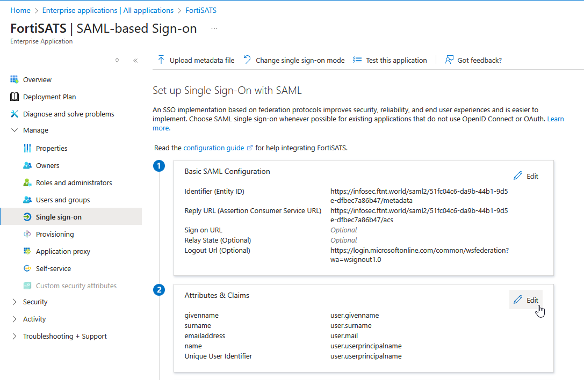Click the Deployment Plan book icon
The height and width of the screenshot is (380, 584).
pos(14,97)
